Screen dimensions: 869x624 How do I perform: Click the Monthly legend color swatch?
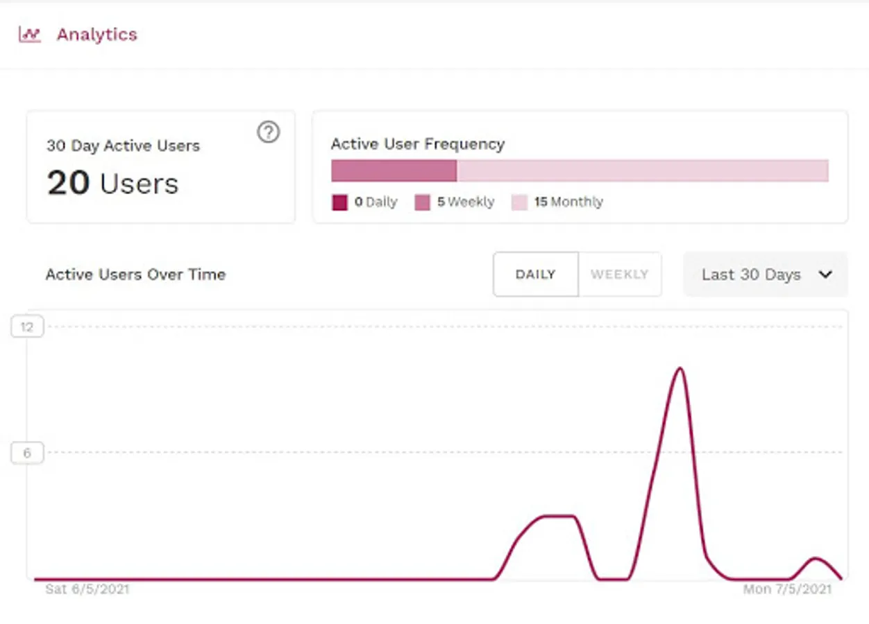point(519,202)
